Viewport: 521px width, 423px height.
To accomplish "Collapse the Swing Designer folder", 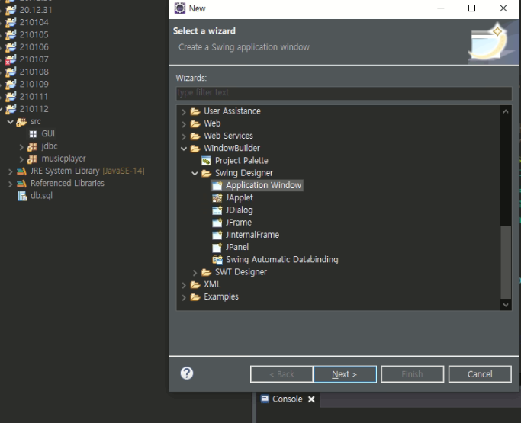I will [195, 173].
